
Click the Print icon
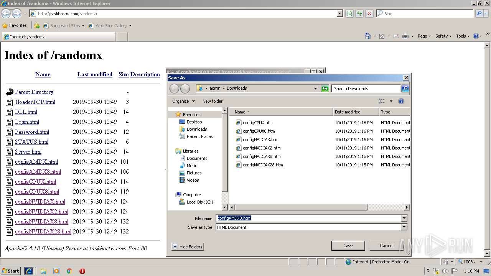[405, 36]
